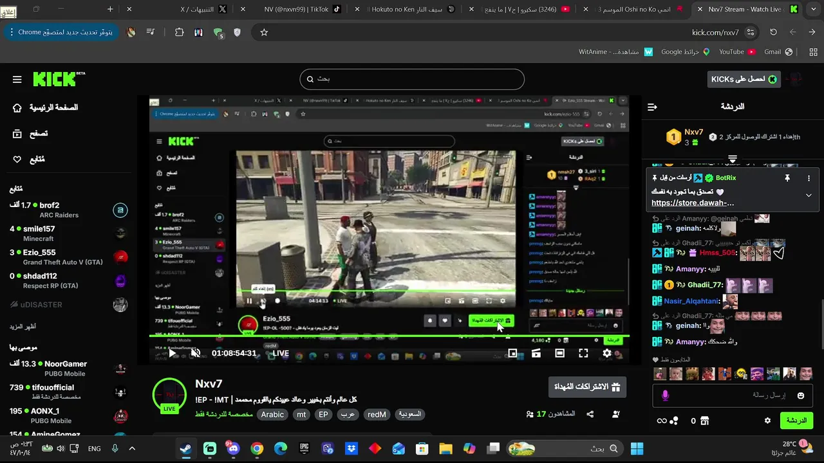Image resolution: width=824 pixels, height=463 pixels.
Task: Select the Arabic tag
Action: click(x=272, y=415)
